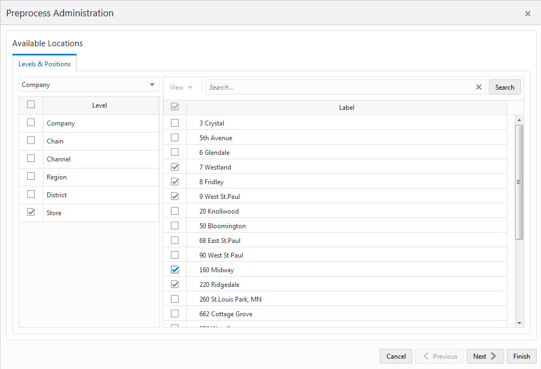
Task: Click the '50 Bloomington' label text
Action: [222, 226]
